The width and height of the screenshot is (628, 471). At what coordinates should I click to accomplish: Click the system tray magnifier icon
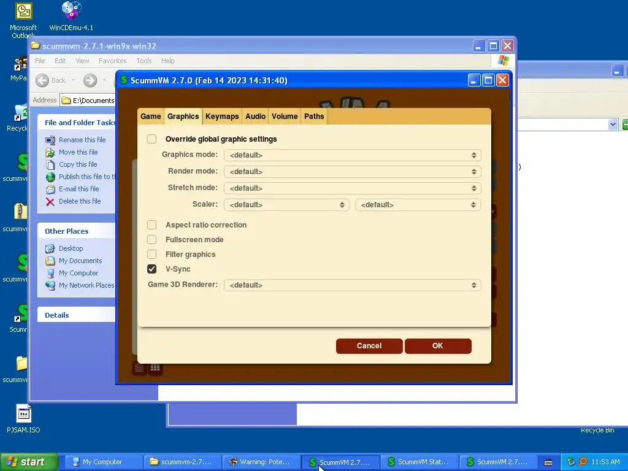point(583,462)
